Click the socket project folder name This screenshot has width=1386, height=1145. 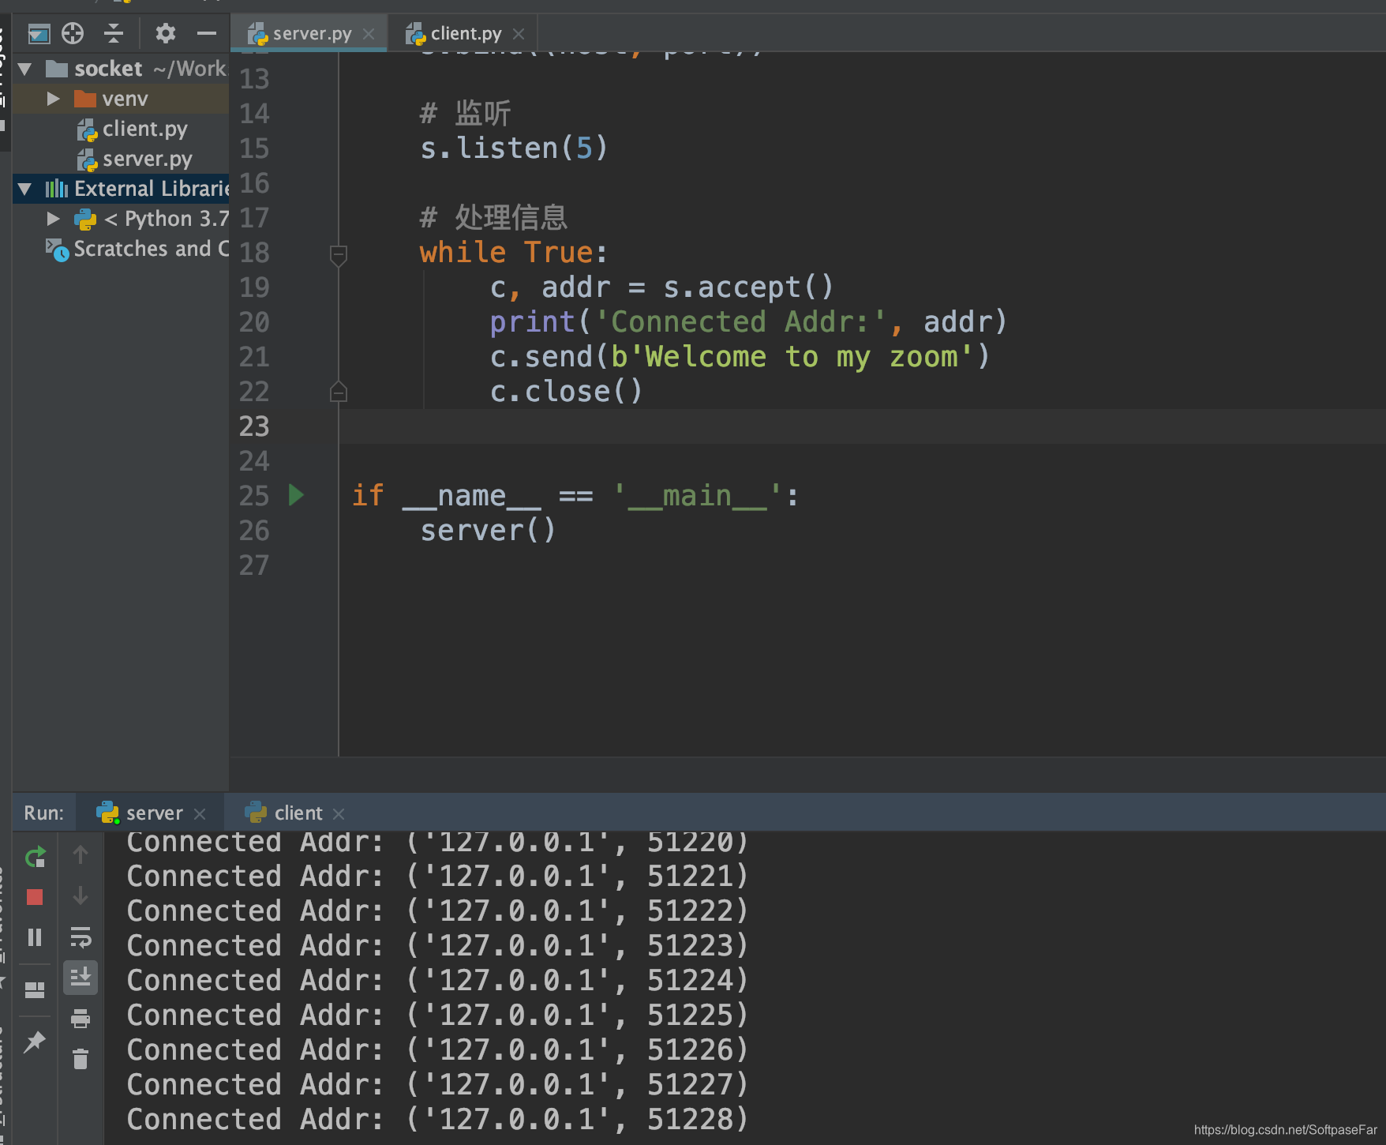pos(108,69)
